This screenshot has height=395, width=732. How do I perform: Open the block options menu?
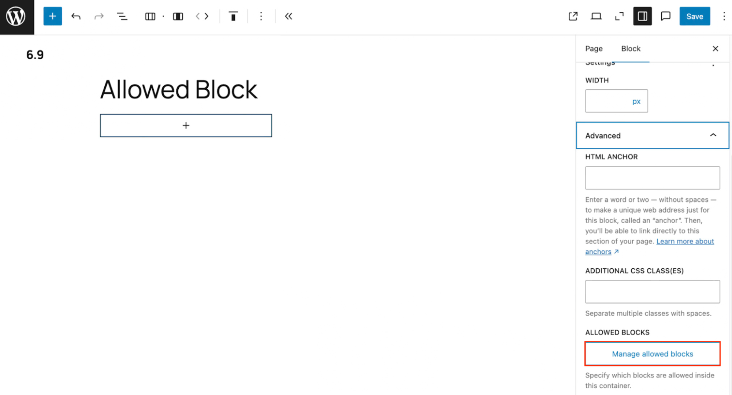tap(261, 16)
